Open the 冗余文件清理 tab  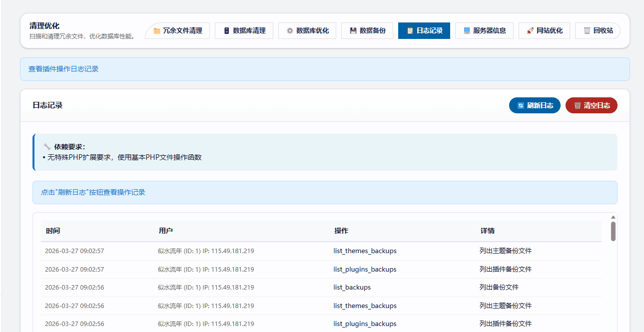[177, 31]
